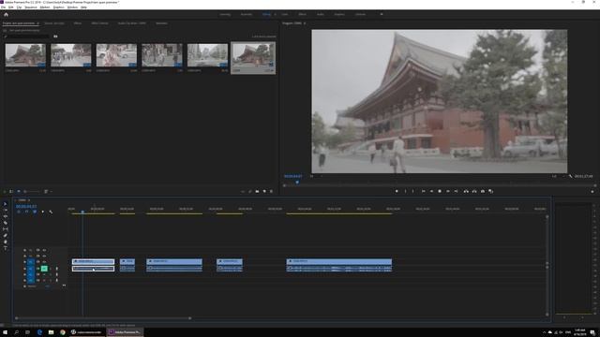The height and width of the screenshot is (337, 600).
Task: Click the Play-Stop toggle button
Action: click(x=440, y=191)
